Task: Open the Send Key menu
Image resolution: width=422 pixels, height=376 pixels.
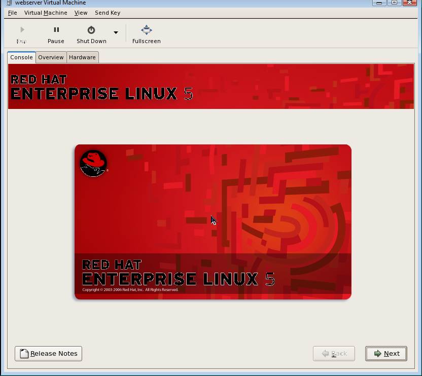Action: pos(108,13)
